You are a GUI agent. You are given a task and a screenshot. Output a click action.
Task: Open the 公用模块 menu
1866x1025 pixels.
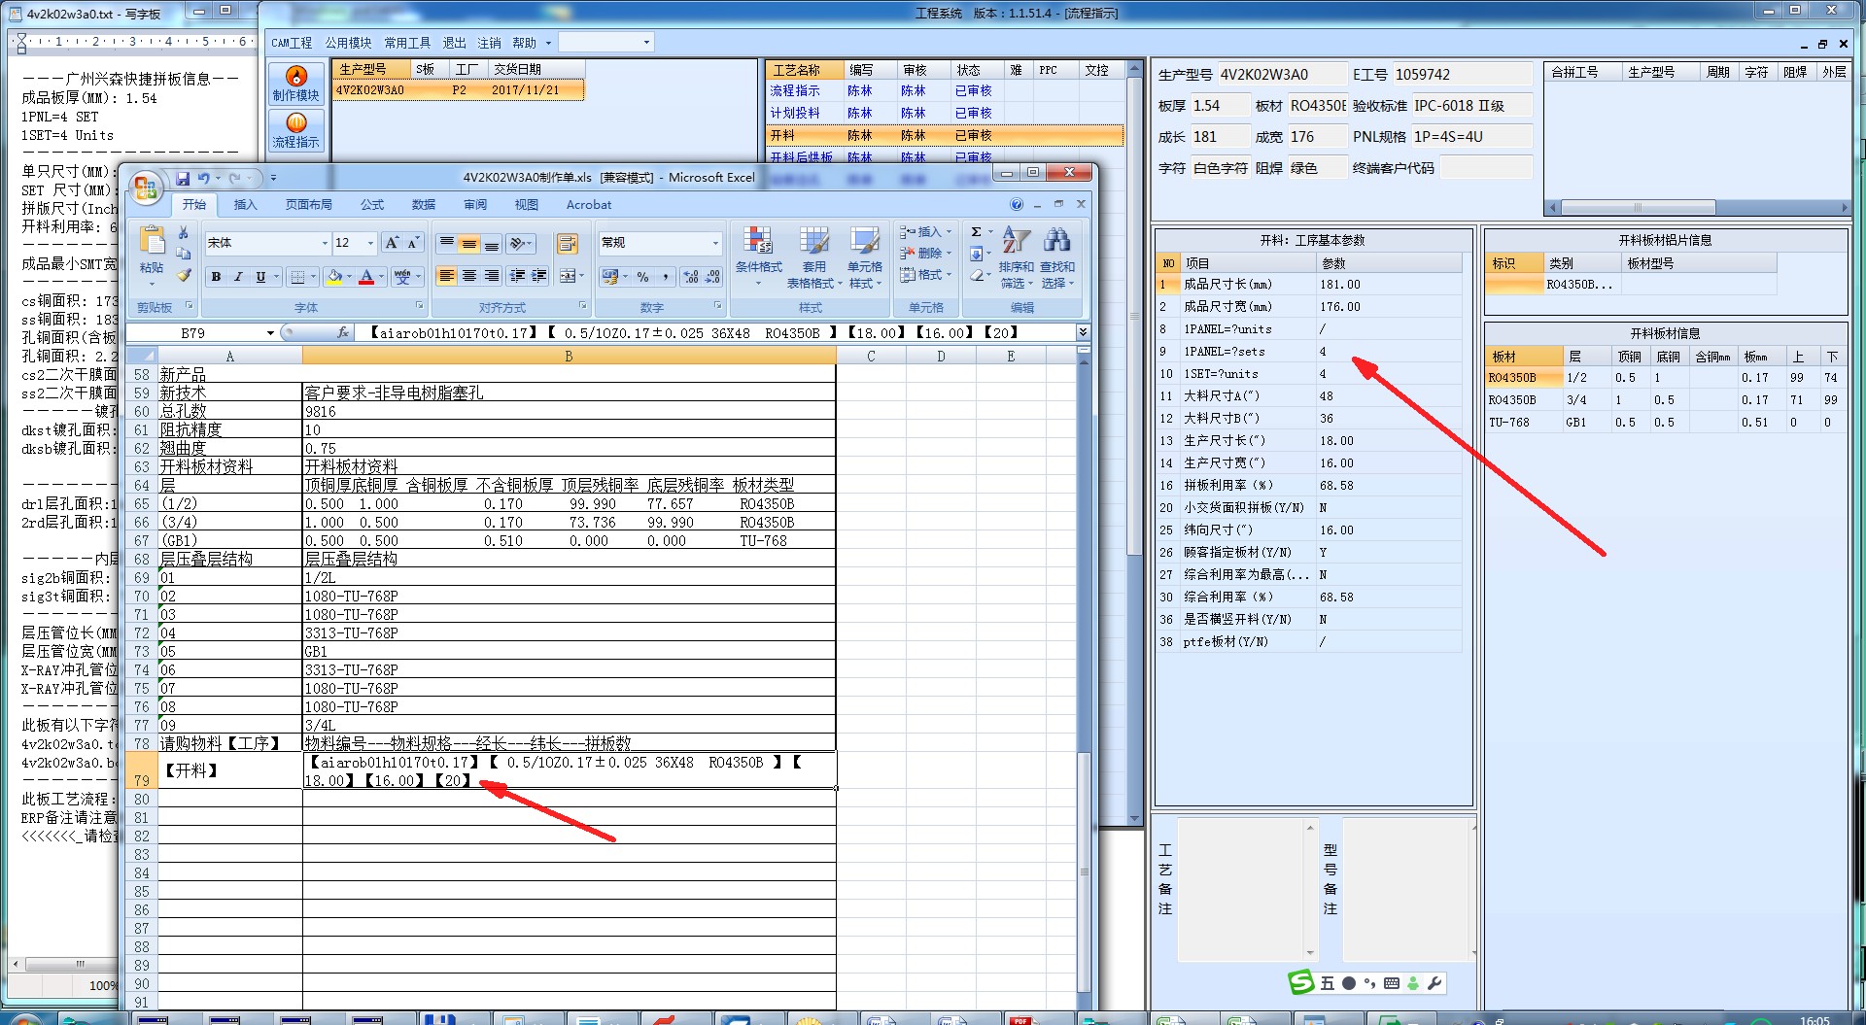348,43
